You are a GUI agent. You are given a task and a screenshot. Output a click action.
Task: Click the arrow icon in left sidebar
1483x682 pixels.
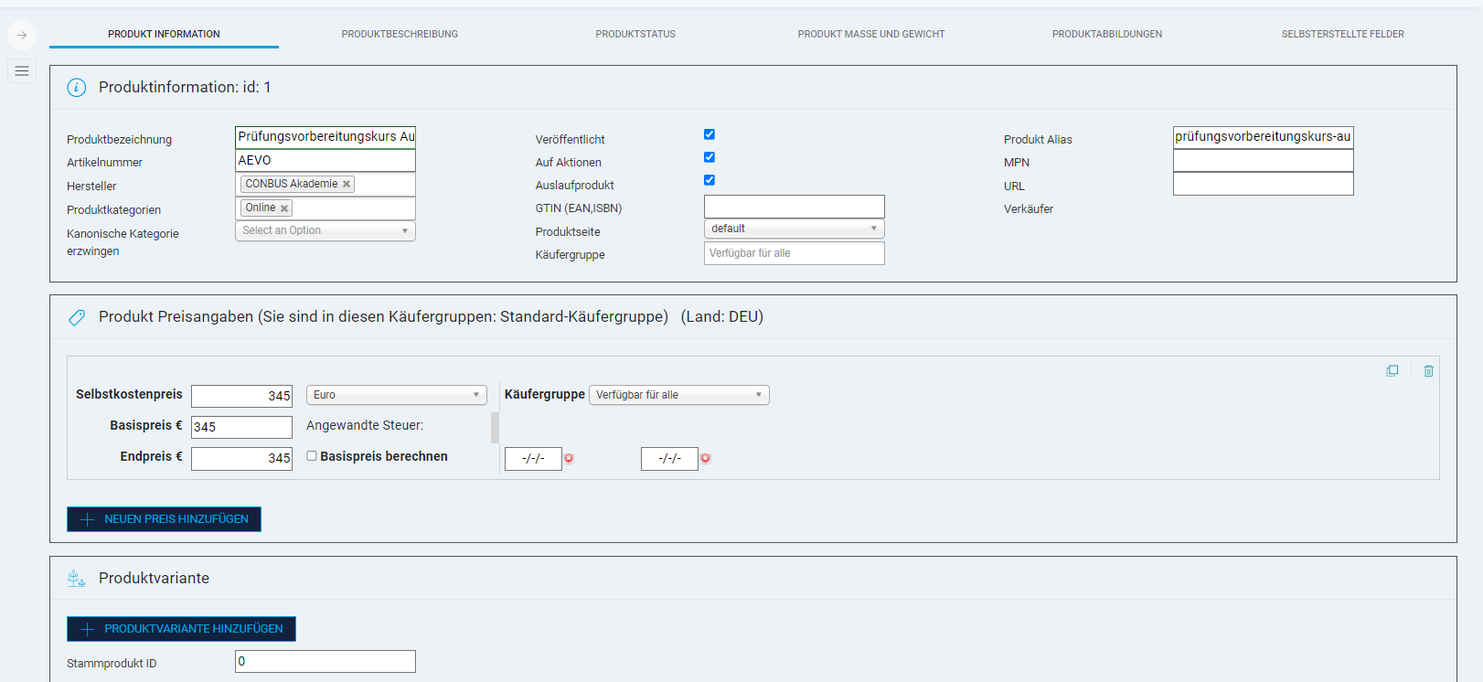pyautogui.click(x=22, y=36)
